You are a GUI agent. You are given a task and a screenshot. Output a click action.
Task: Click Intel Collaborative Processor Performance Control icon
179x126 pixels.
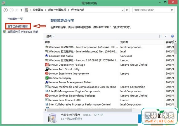coord(47,104)
